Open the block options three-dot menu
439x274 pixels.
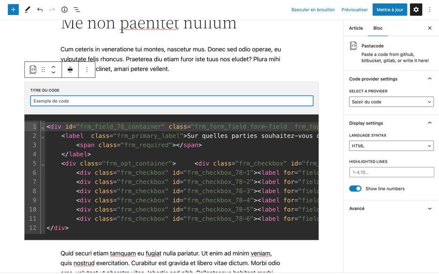pos(87,69)
